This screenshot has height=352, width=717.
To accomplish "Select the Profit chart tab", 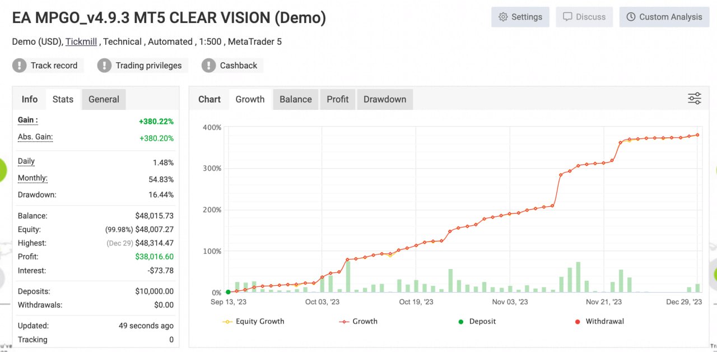I will [x=338, y=99].
